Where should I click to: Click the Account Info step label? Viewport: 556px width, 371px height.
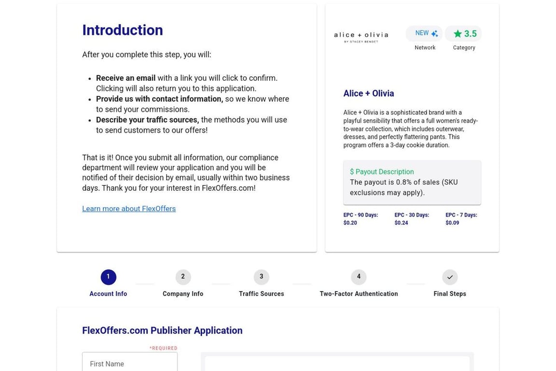coord(108,294)
